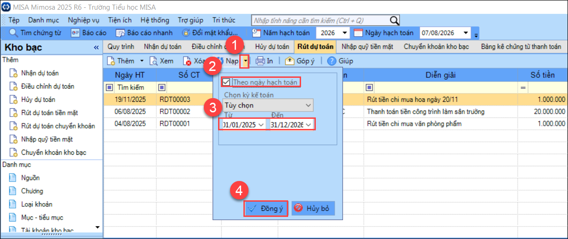The width and height of the screenshot is (568, 239).
Task: Toggle the Theo ngày hạch toán checkbox
Action: 226,82
